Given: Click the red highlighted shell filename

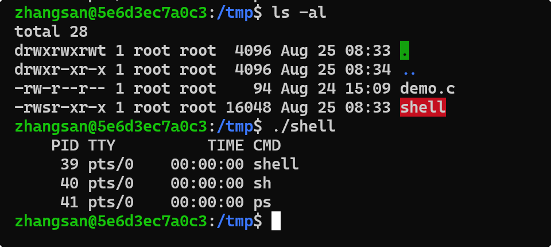Looking at the screenshot, I should pyautogui.click(x=422, y=107).
